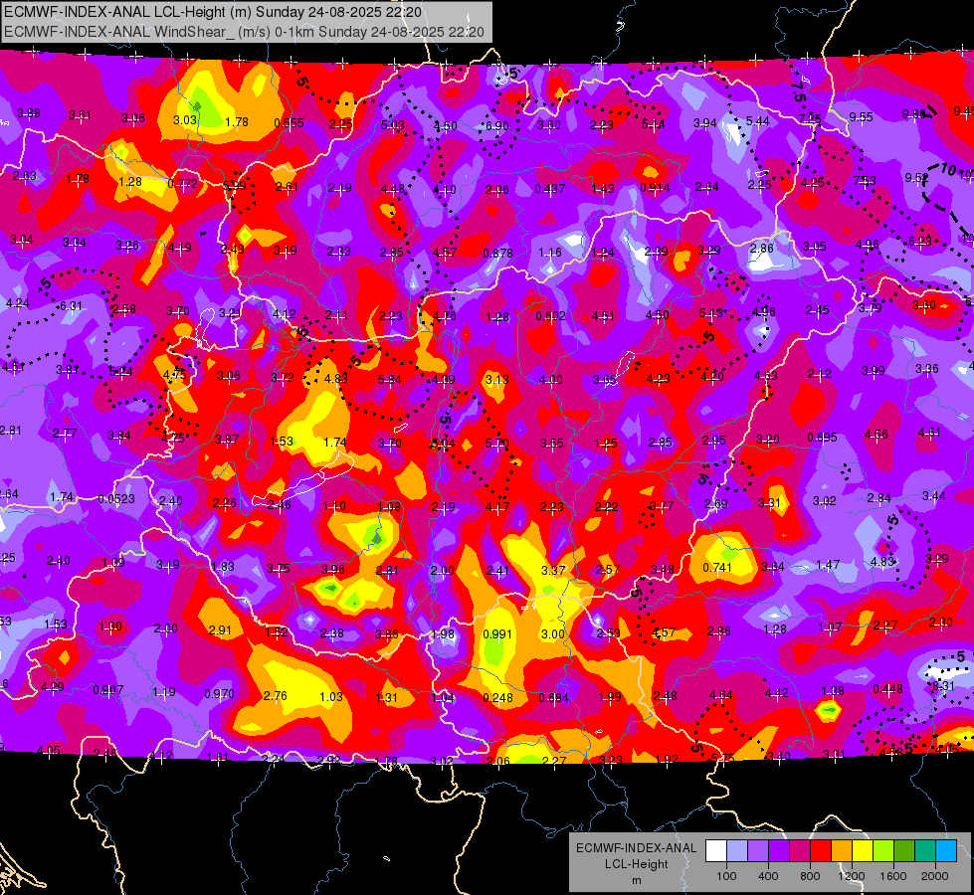Select the grid value 6.31
974x895 pixels.
[x=71, y=306]
